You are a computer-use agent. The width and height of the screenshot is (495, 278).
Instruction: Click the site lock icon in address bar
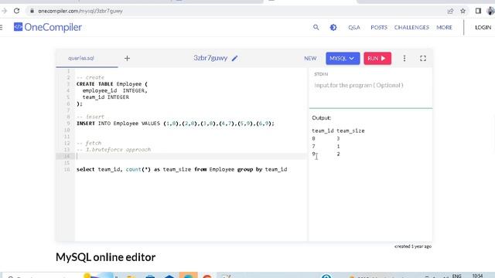click(x=32, y=11)
